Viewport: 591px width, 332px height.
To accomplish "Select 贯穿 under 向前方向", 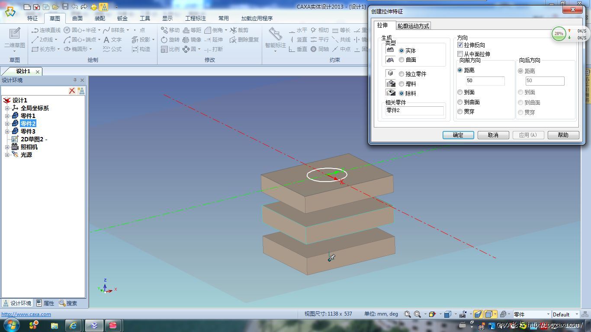I will (460, 112).
